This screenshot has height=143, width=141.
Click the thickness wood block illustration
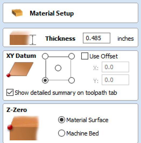tap(23, 38)
